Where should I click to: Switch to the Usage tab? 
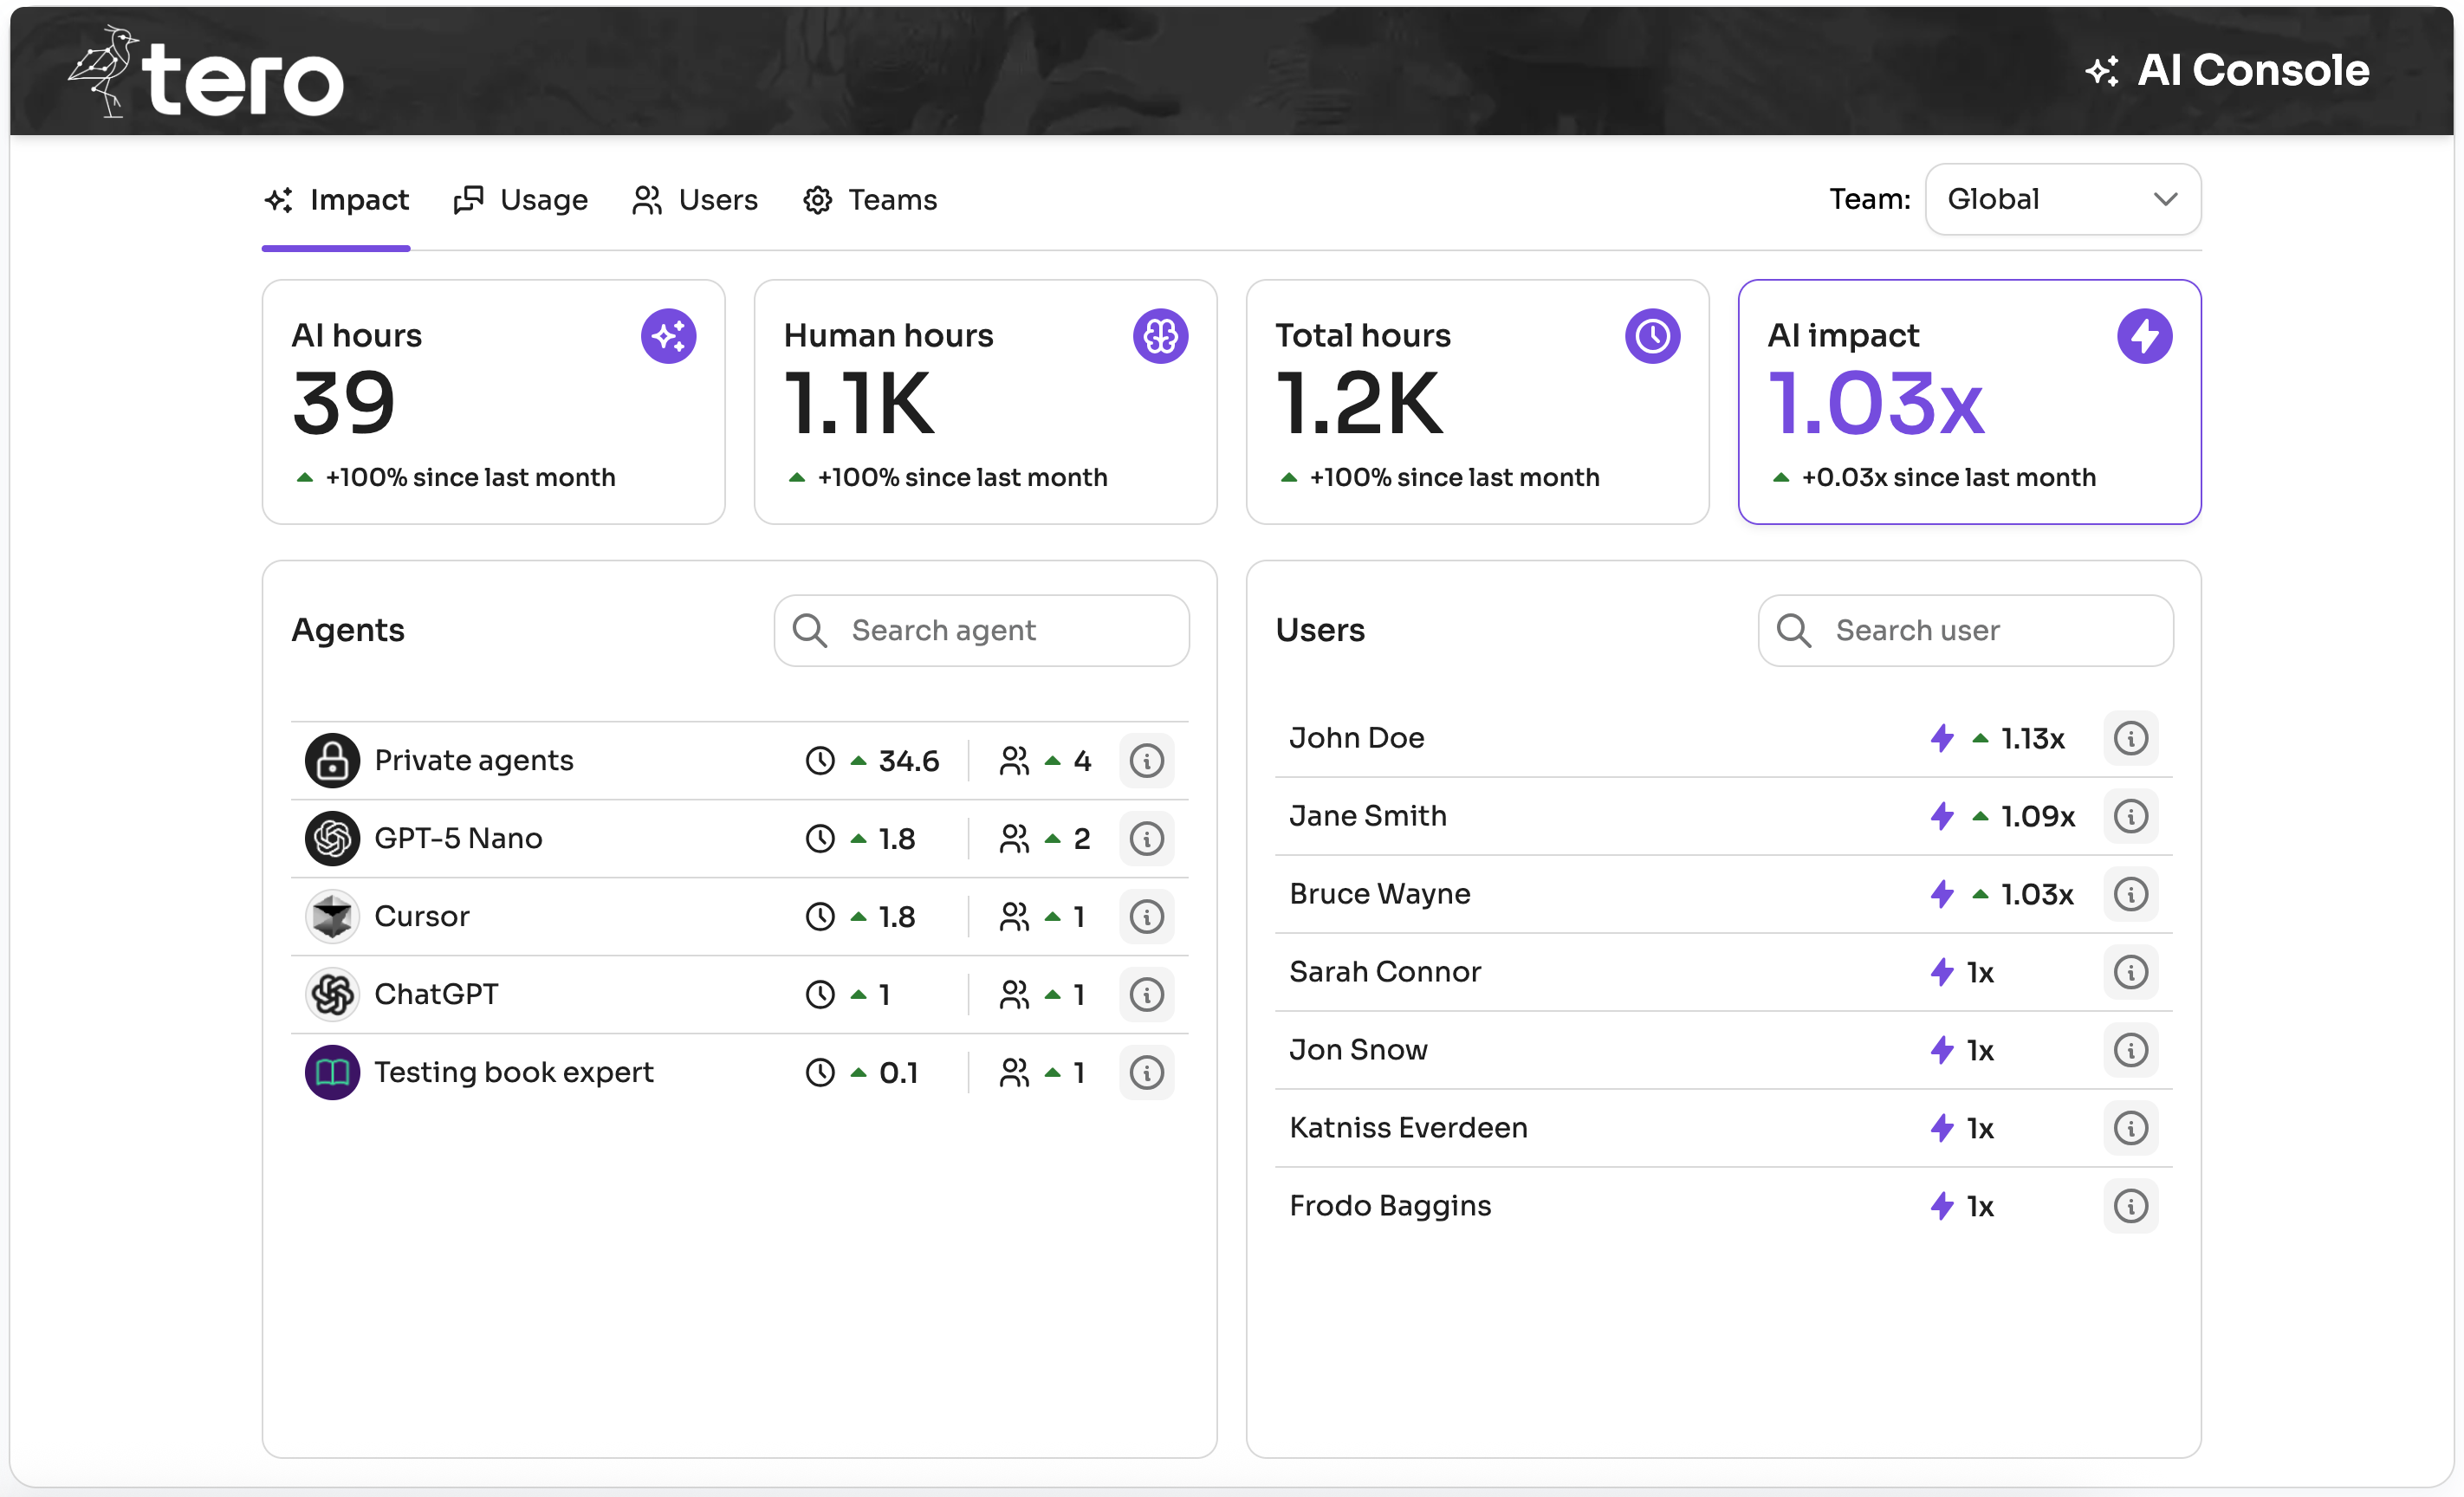[x=521, y=200]
